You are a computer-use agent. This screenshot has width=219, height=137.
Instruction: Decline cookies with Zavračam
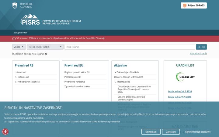pyautogui.click(x=171, y=132)
